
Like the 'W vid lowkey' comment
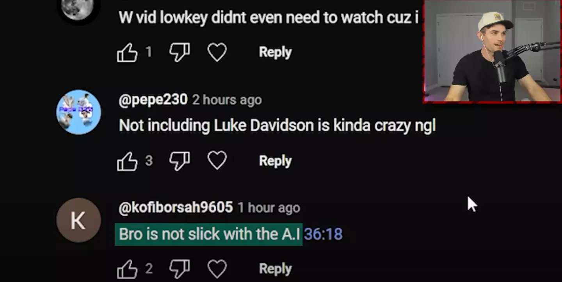click(127, 52)
